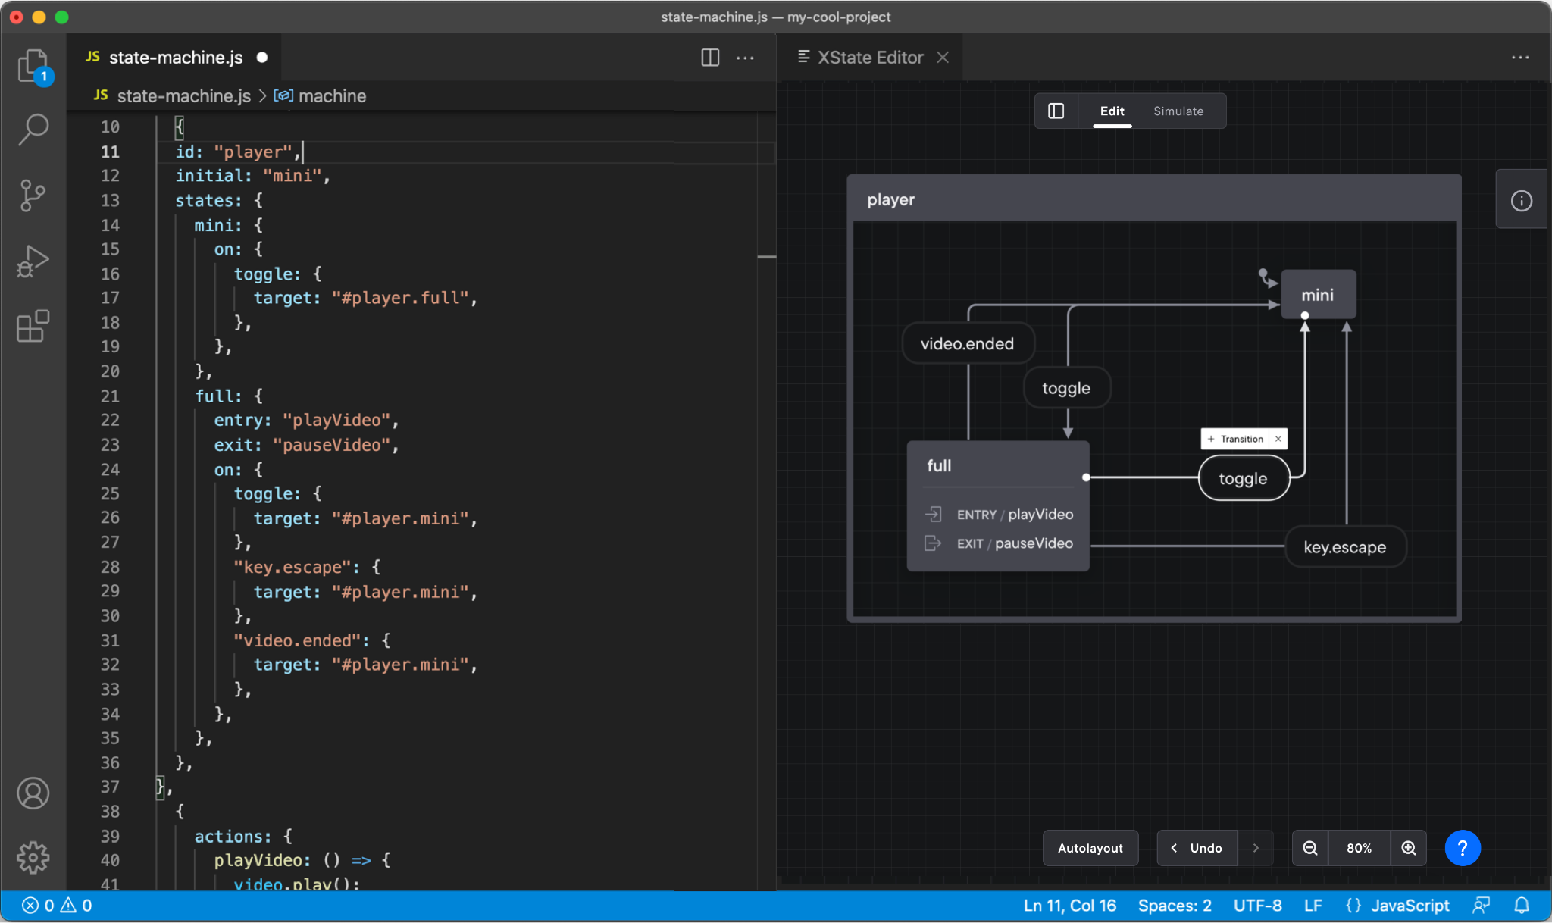Open the Search view icon
Screen dimensions: 1552x923
click(33, 130)
